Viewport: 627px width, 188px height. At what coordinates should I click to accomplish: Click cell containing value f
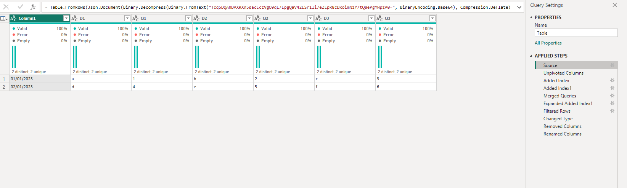pyautogui.click(x=345, y=87)
